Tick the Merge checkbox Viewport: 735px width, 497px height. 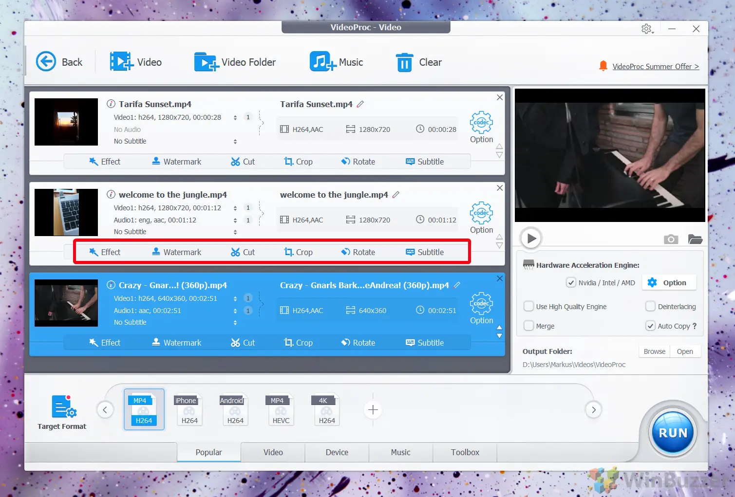[x=528, y=326]
